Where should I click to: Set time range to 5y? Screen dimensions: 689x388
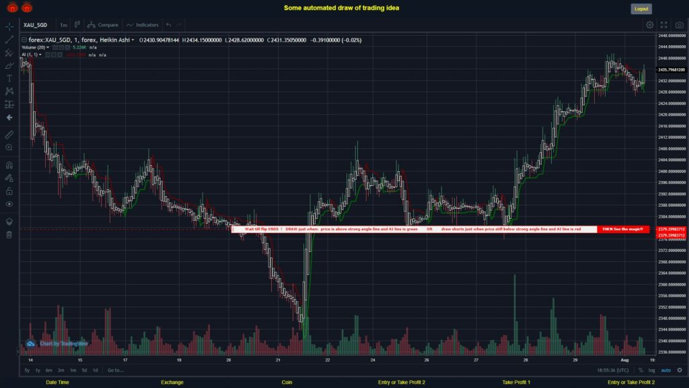27,370
